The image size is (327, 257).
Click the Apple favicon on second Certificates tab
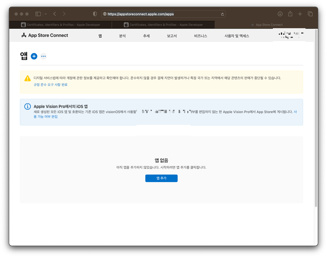point(126,25)
